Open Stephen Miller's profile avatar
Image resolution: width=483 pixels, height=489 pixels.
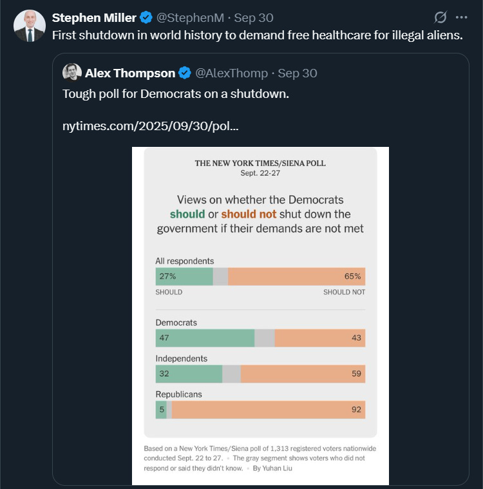click(x=30, y=26)
